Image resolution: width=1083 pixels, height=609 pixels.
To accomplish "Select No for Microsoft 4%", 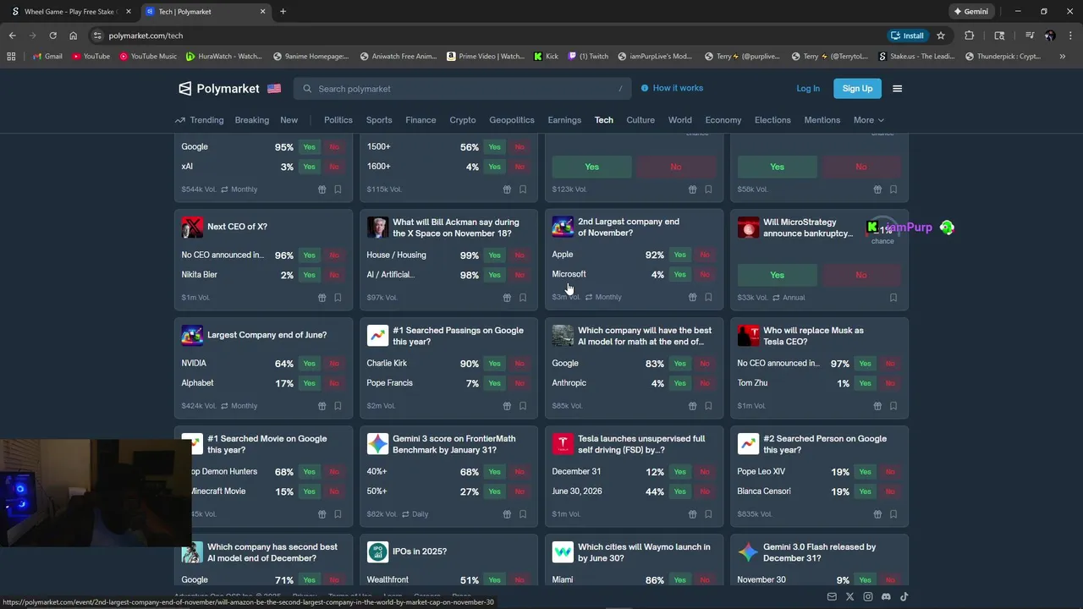I will pos(705,275).
